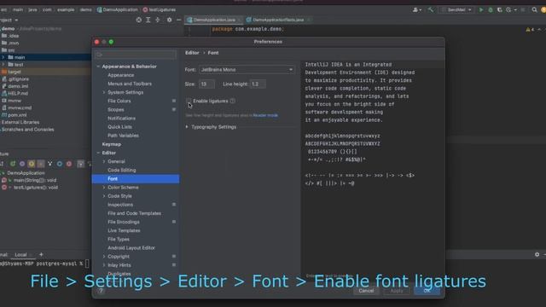Expand Typography Settings section

[x=187, y=127]
